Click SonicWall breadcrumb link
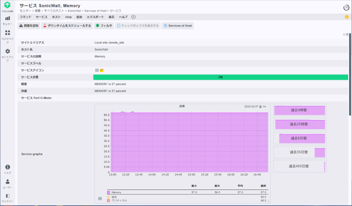The width and height of the screenshot is (352, 206). [x=74, y=11]
